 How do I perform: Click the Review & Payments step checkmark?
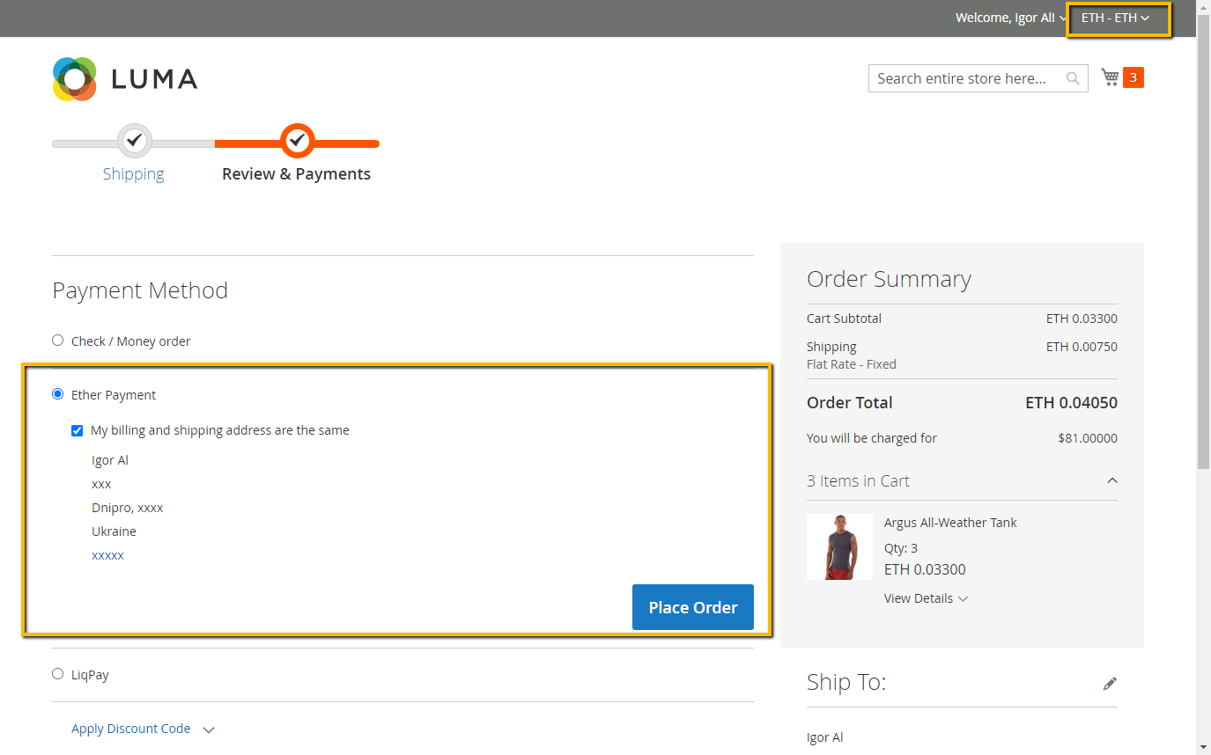pyautogui.click(x=298, y=140)
